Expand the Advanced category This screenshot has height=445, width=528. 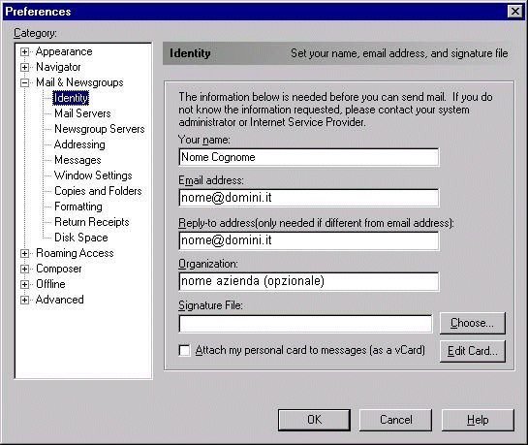[24, 301]
